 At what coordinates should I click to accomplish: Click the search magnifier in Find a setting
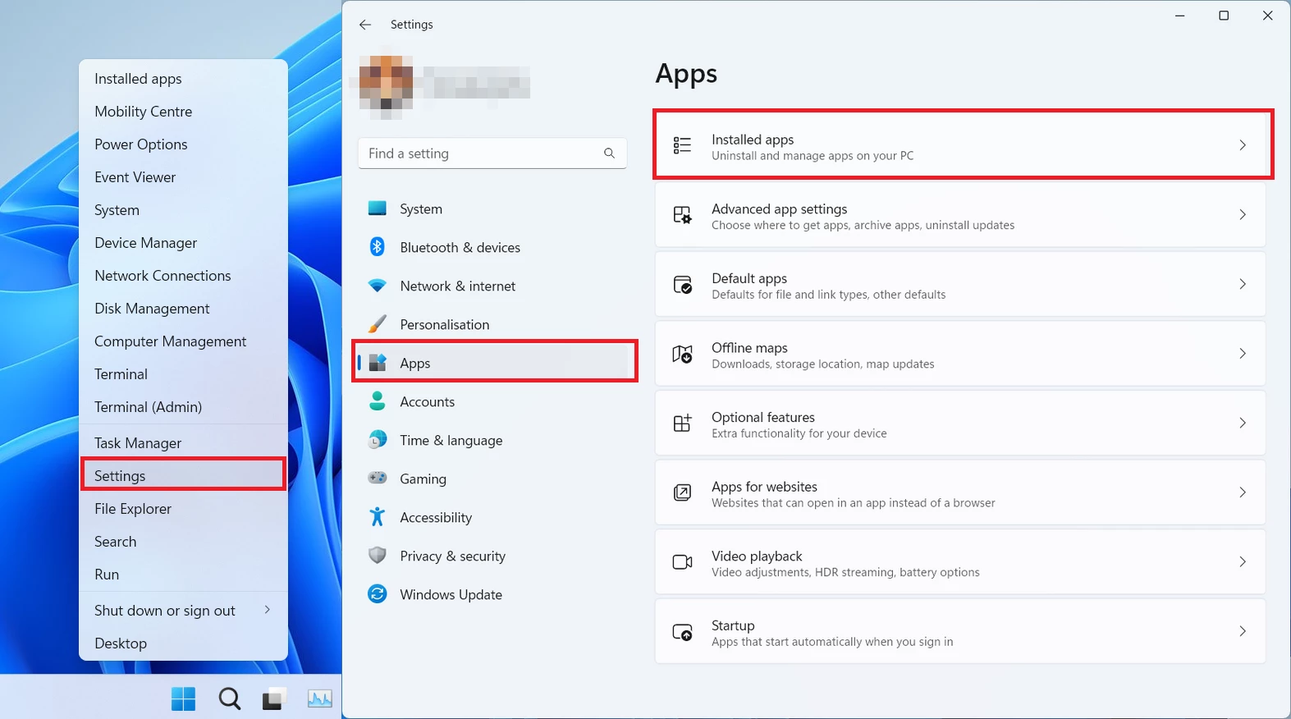tap(609, 153)
